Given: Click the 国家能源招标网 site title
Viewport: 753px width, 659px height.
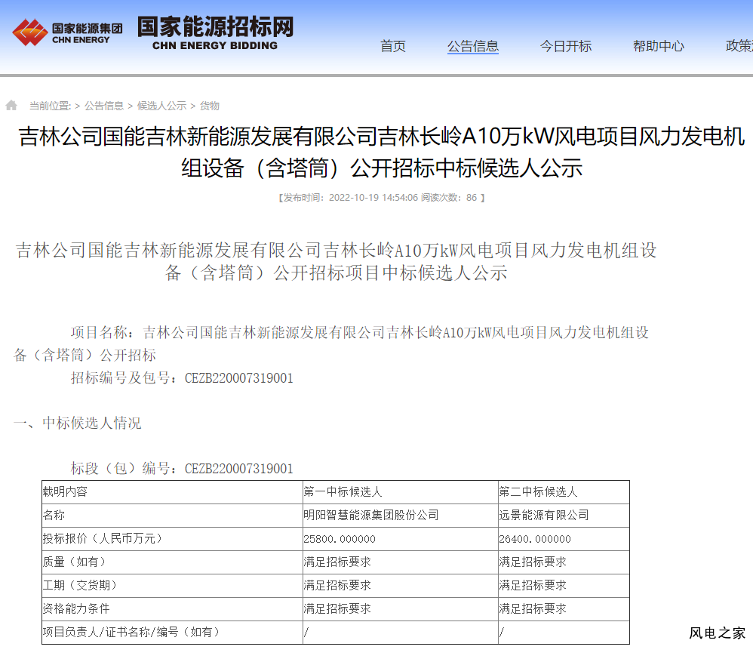Looking at the screenshot, I should click(x=215, y=32).
